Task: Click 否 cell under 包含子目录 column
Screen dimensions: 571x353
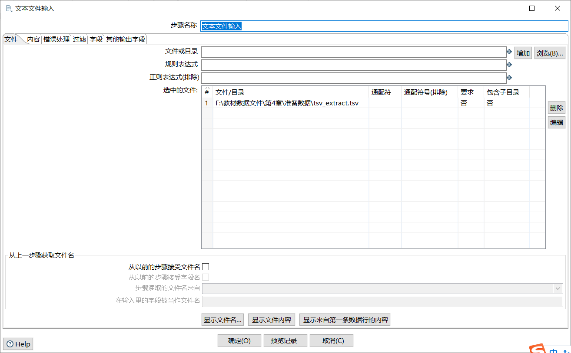Action: 507,103
